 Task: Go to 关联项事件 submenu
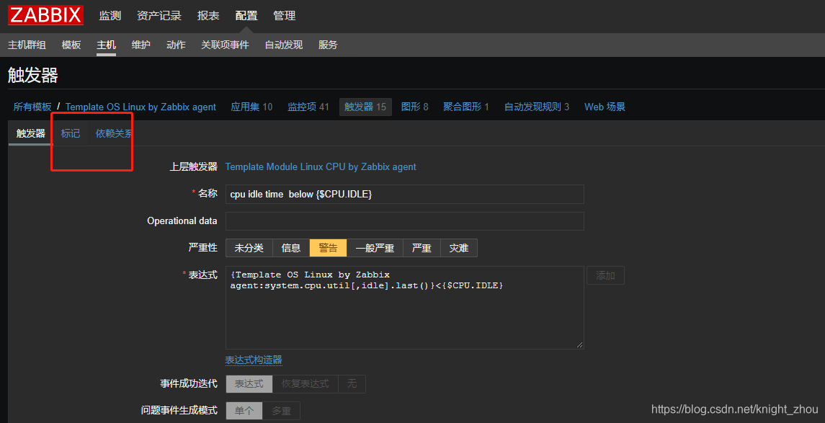pyautogui.click(x=225, y=45)
